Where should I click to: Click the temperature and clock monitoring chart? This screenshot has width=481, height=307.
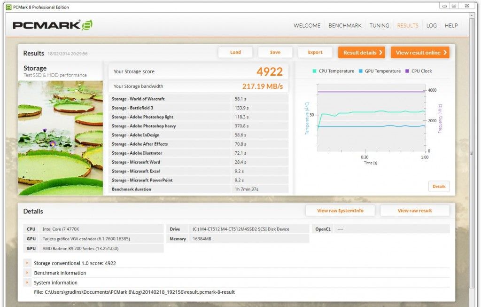pyautogui.click(x=371, y=118)
